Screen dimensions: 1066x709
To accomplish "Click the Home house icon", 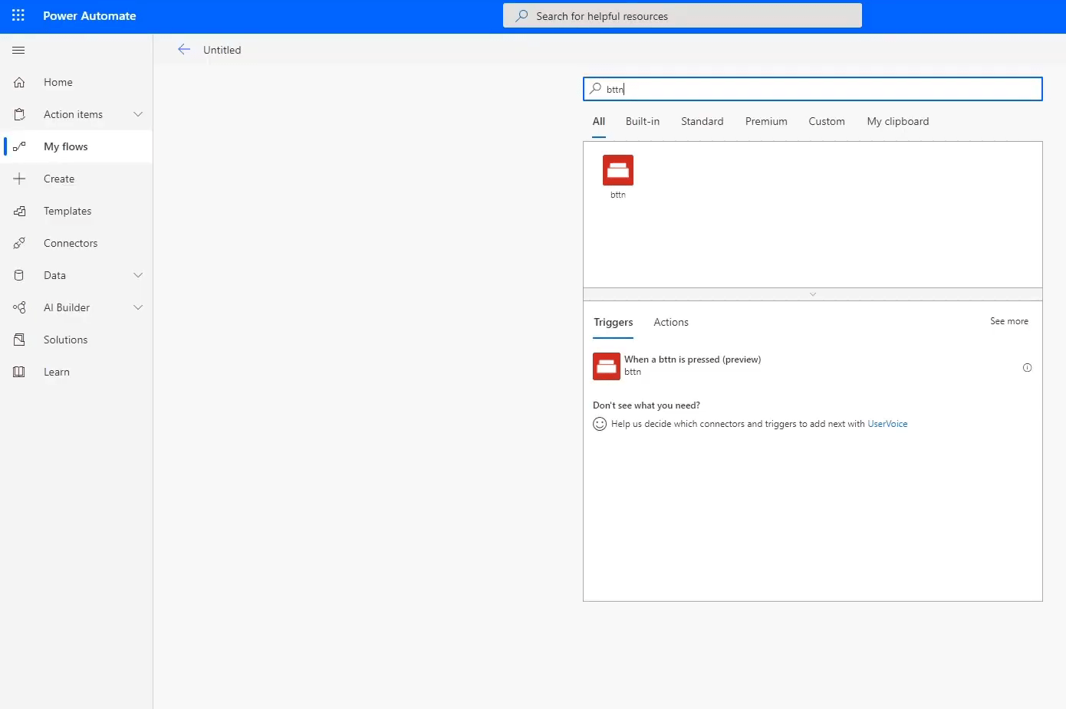I will [19, 82].
